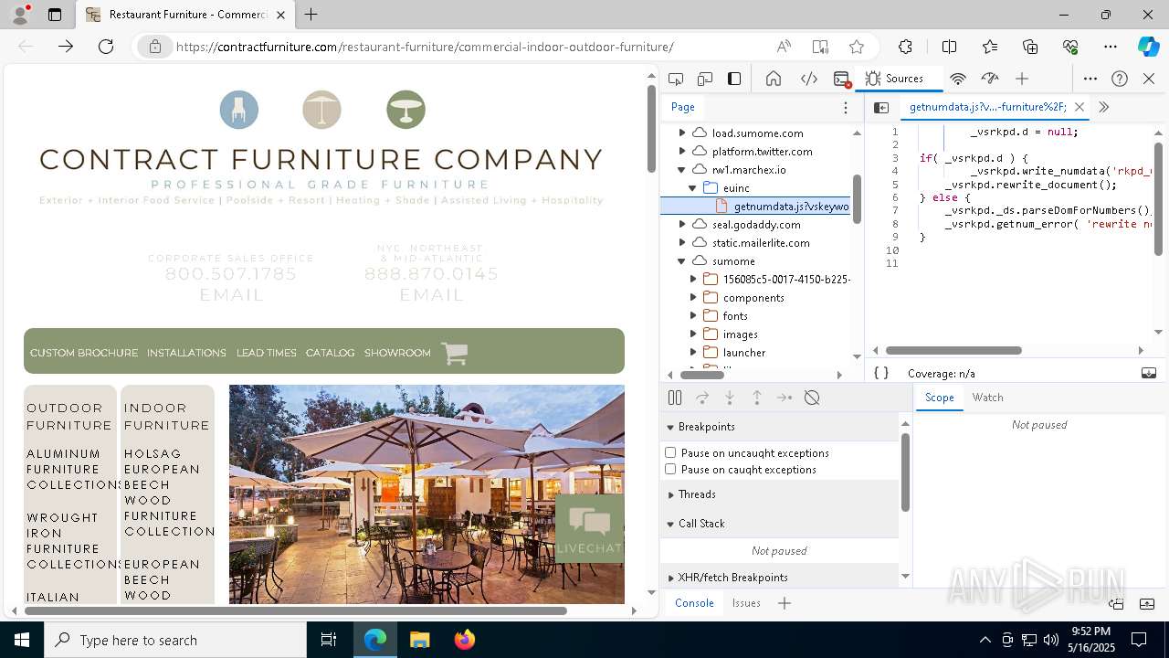Viewport: 1169px width, 658px height.
Task: Pretty print the source with braces icon
Action: pyautogui.click(x=880, y=373)
